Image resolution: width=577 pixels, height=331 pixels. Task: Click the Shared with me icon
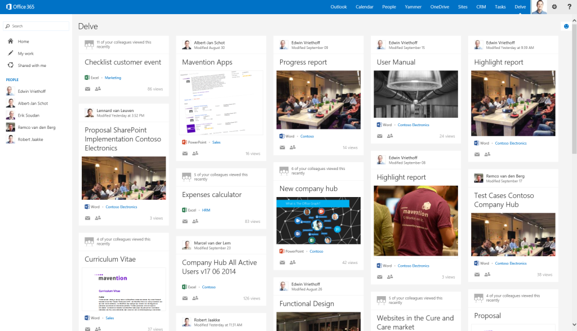pyautogui.click(x=10, y=65)
